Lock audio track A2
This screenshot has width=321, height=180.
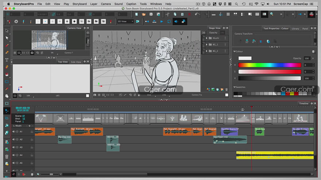click(x=32, y=140)
